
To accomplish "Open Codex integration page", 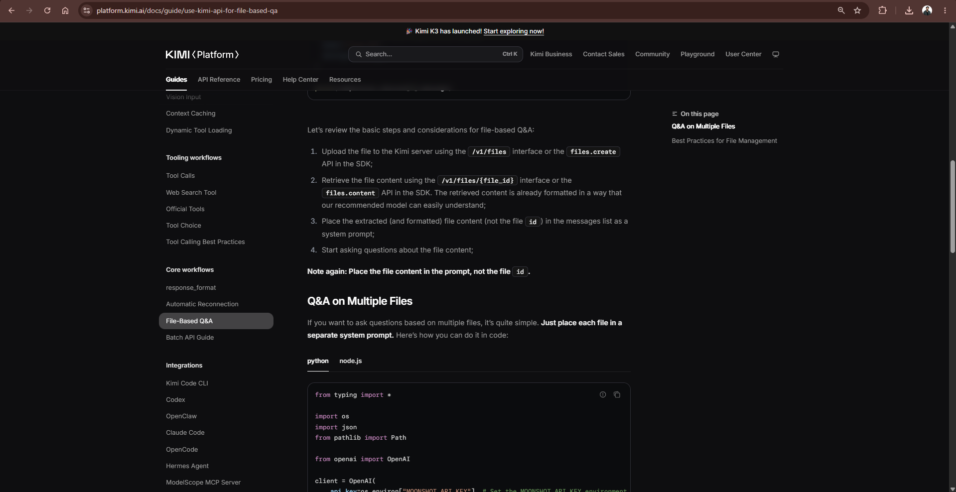I will [175, 400].
